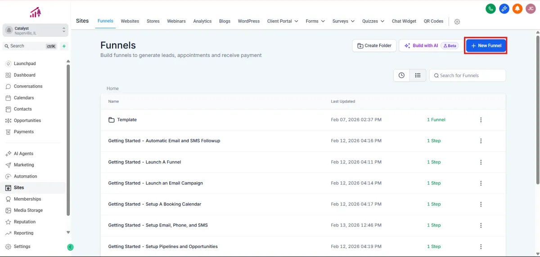Switch to the Stores tab
Image resolution: width=540 pixels, height=257 pixels.
click(x=153, y=21)
